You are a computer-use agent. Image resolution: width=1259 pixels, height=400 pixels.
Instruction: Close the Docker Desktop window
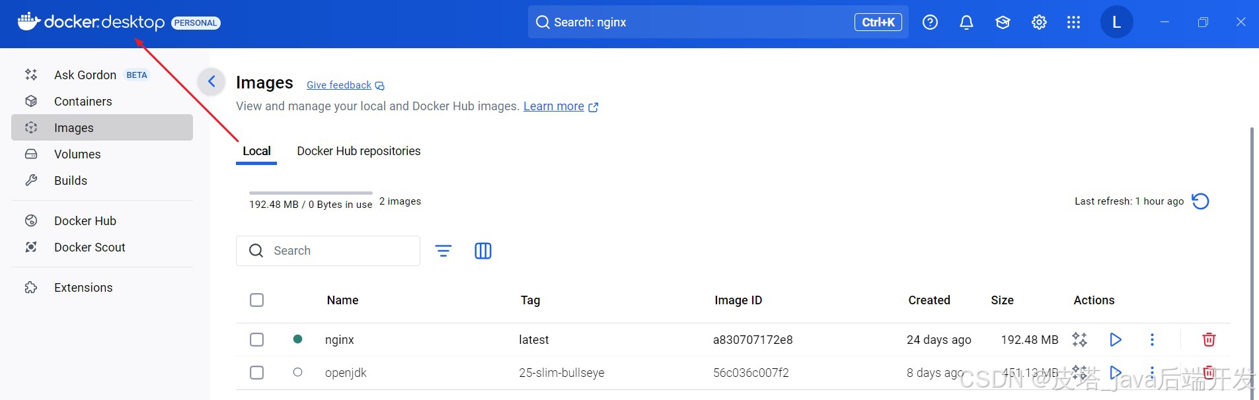point(1241,22)
